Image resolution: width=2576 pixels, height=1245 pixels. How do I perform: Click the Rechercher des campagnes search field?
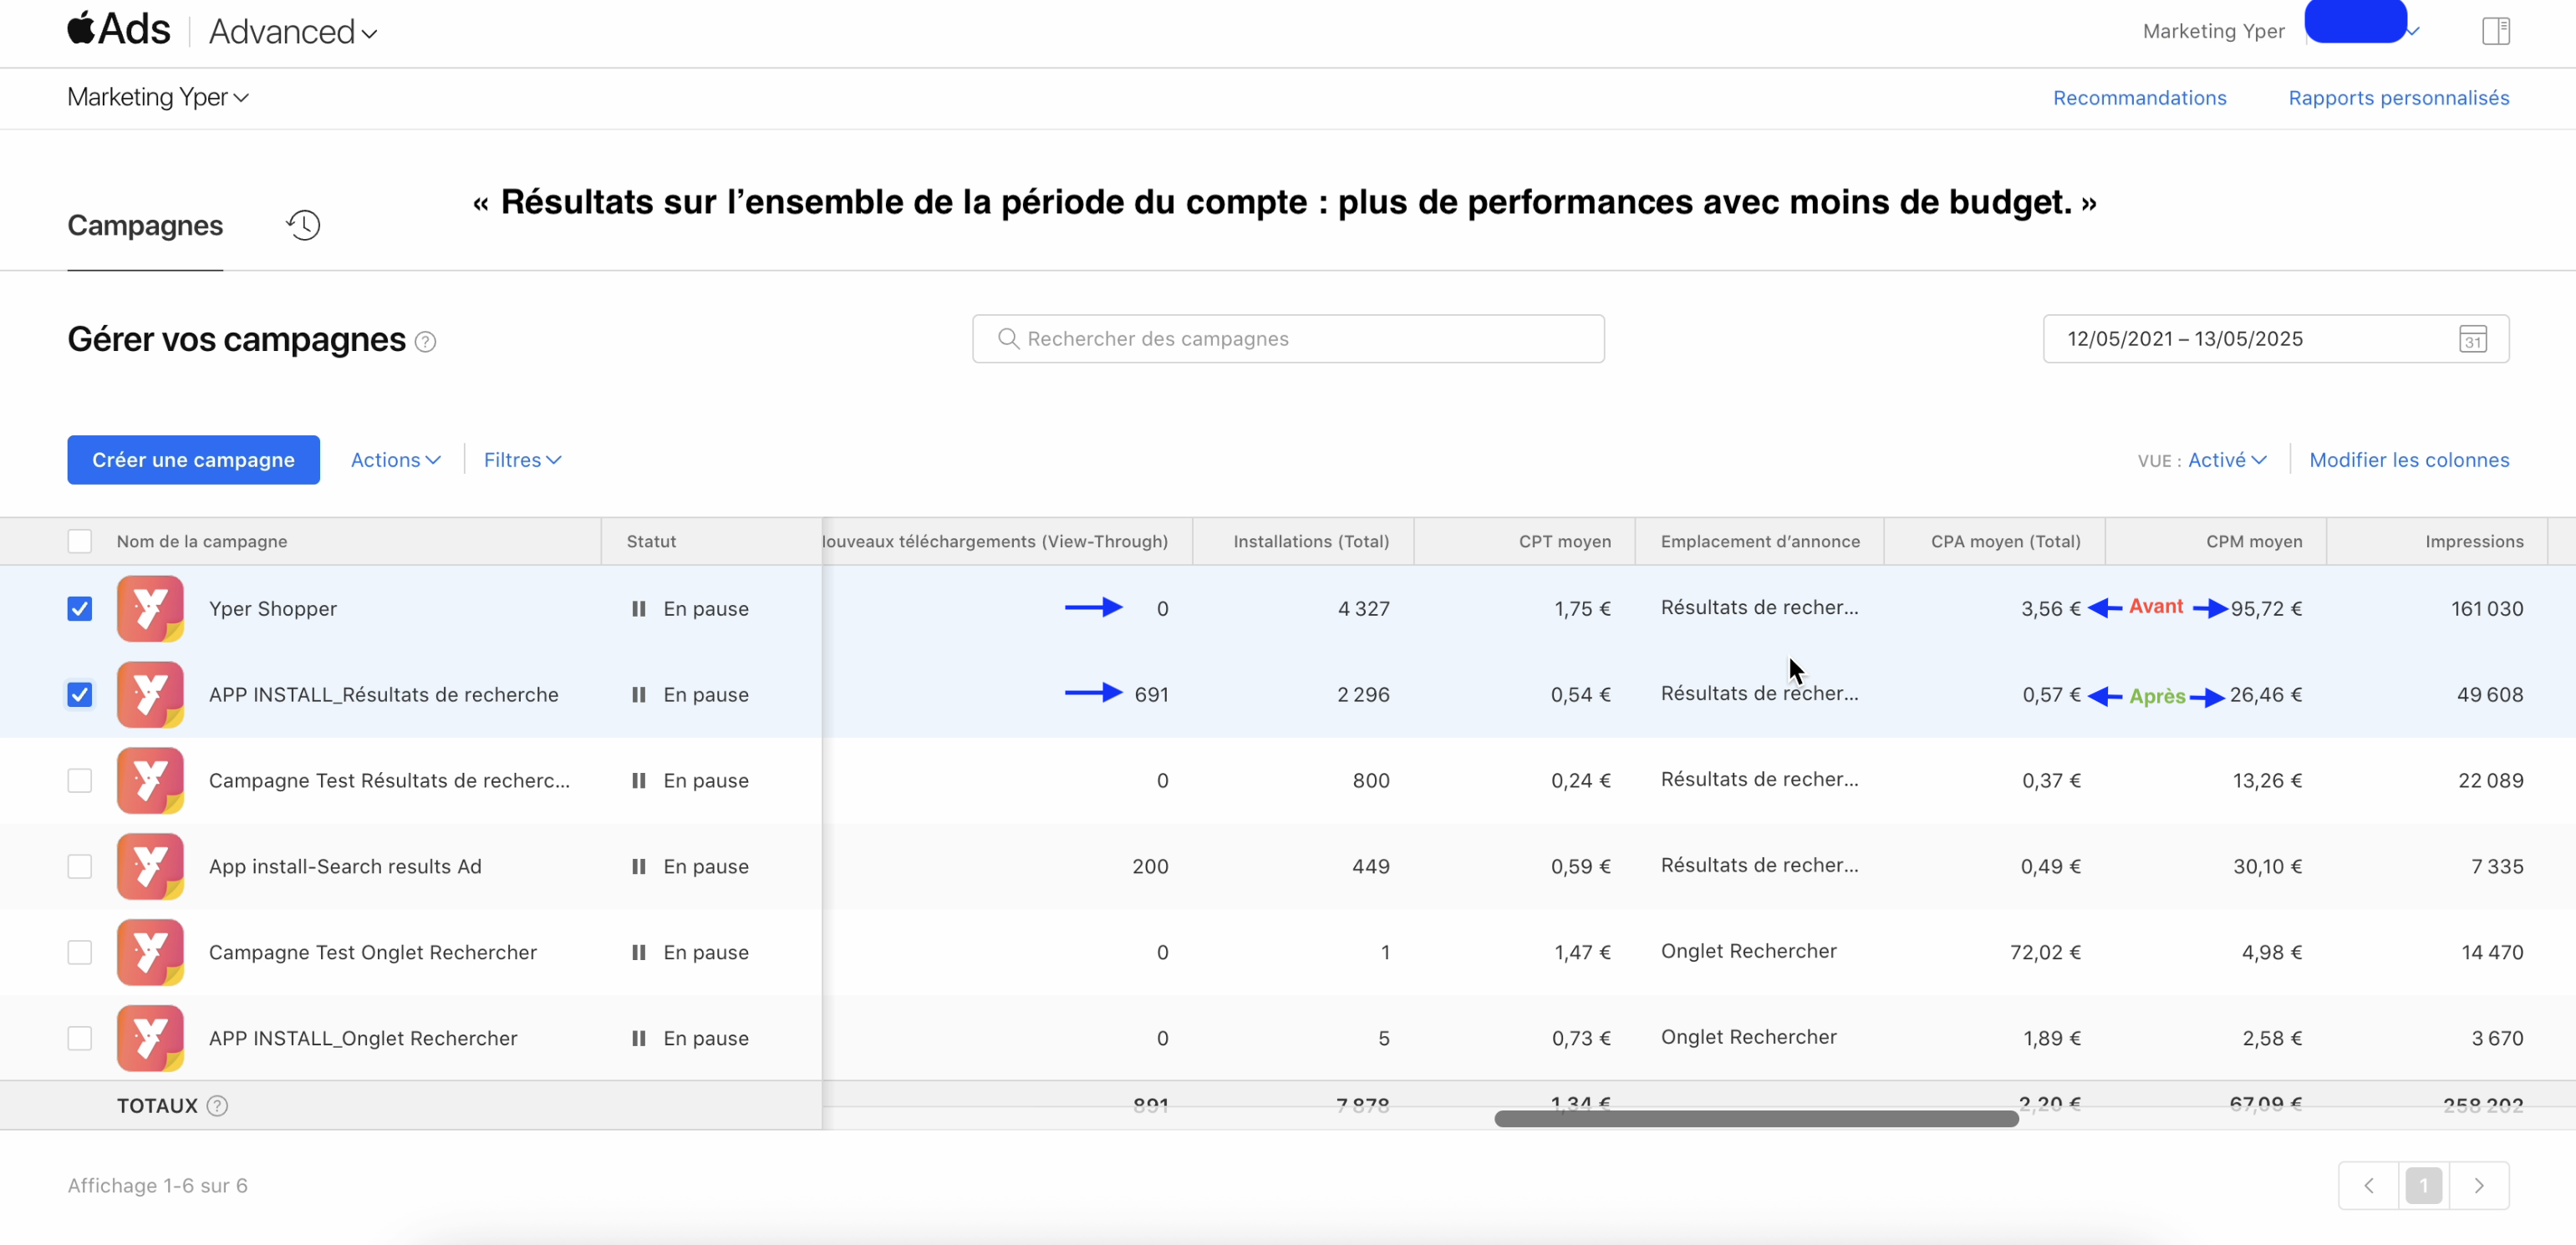1288,339
